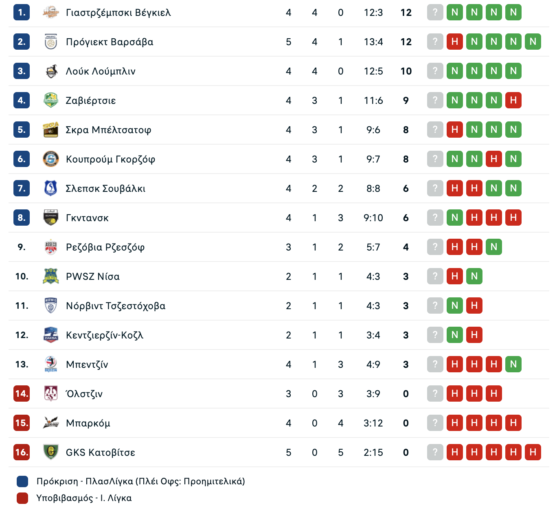Click the GKS Κατοβίτσε team logo
The width and height of the screenshot is (557, 510).
tap(51, 453)
